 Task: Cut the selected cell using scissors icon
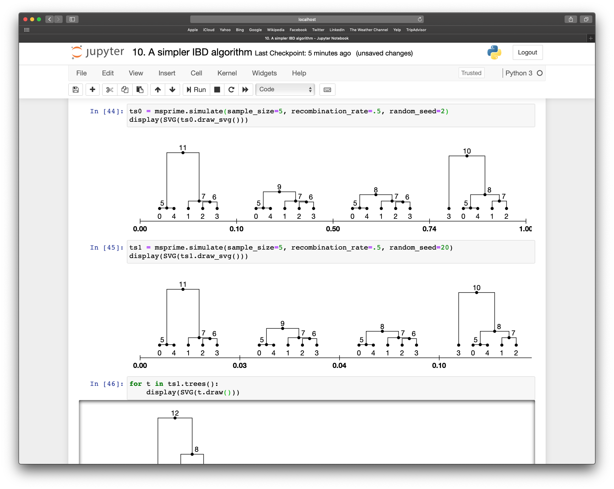click(x=109, y=90)
